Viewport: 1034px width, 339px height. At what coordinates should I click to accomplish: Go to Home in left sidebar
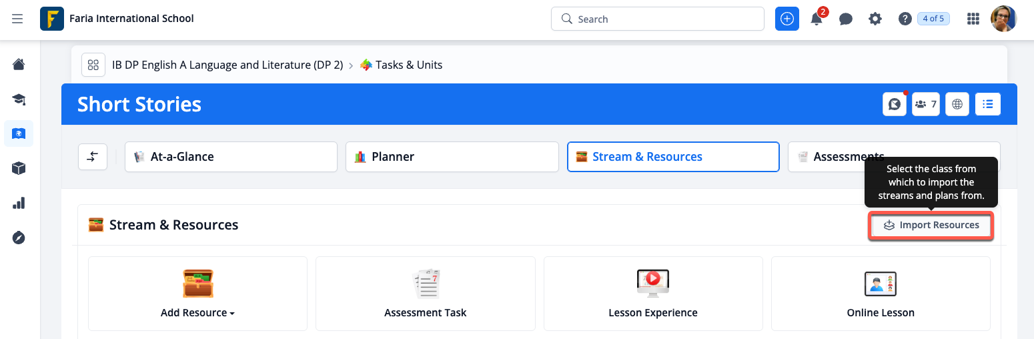pos(19,64)
